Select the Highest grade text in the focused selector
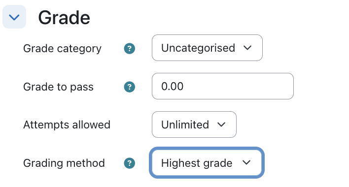Image resolution: width=349 pixels, height=187 pixels. [x=197, y=163]
